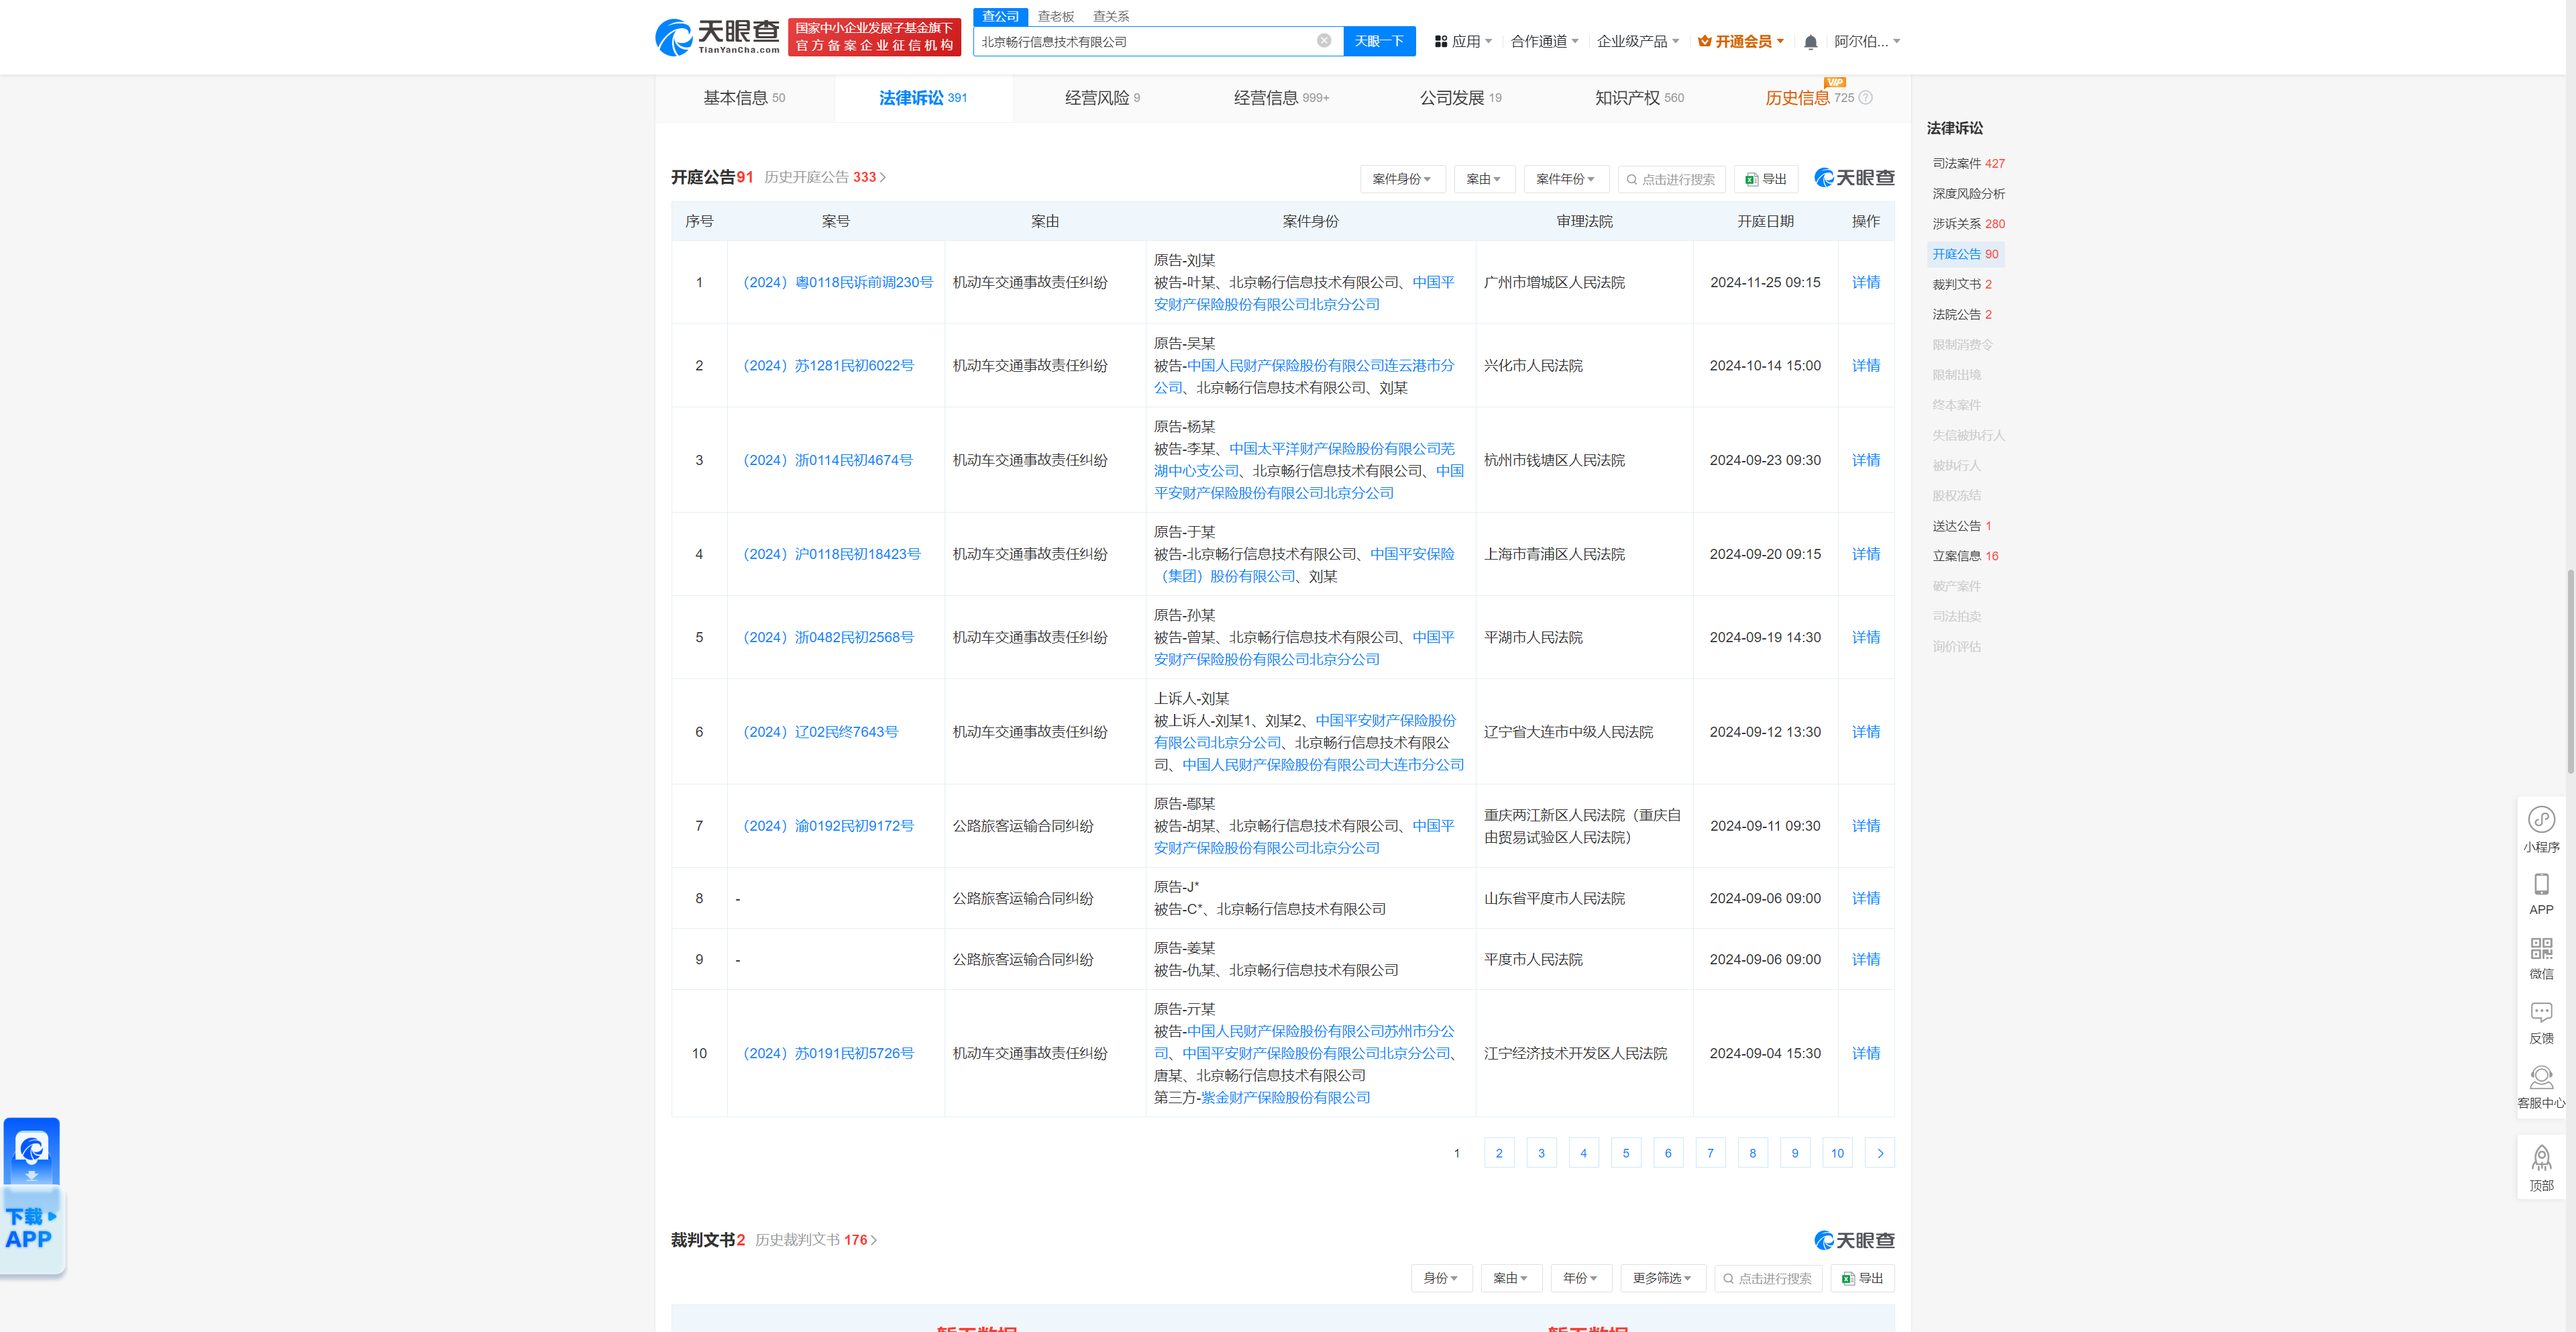Screen dimensions: 2576x1332
Task: Open 历史裁判文书 176 link
Action: 816,1240
